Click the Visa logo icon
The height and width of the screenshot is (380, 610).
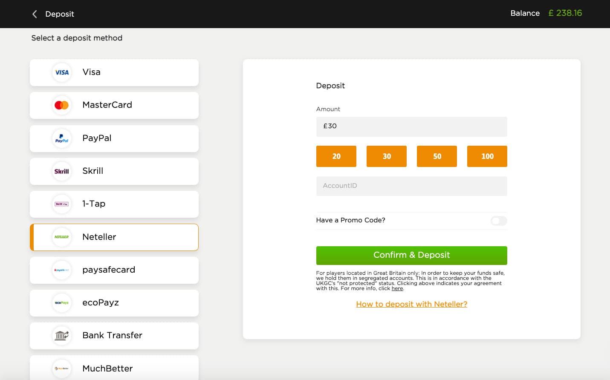tap(62, 72)
